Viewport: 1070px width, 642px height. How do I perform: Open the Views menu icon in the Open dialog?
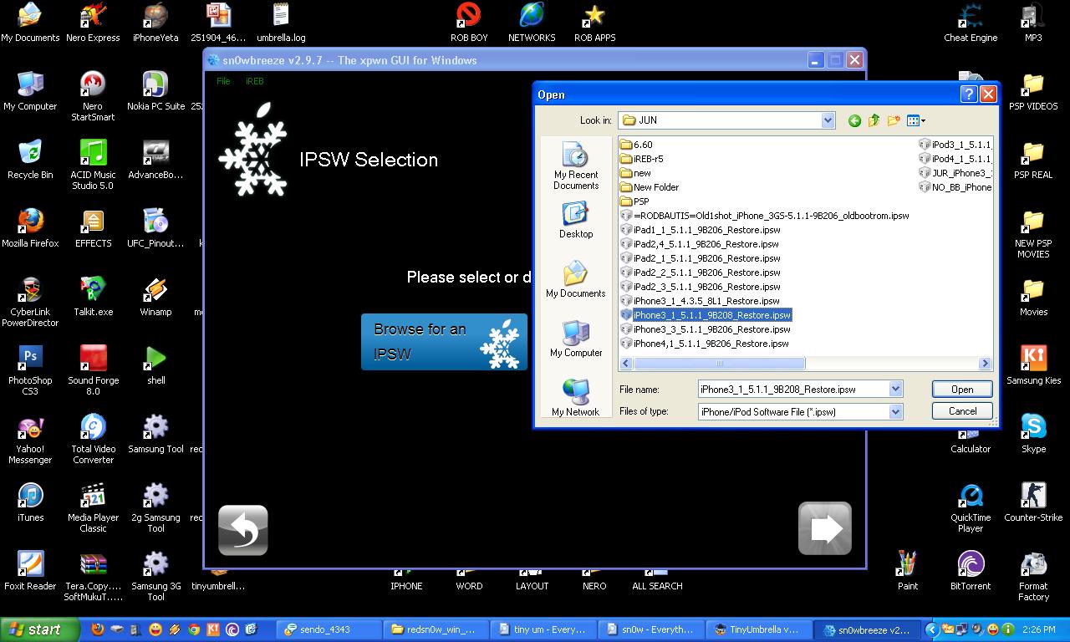tap(916, 120)
